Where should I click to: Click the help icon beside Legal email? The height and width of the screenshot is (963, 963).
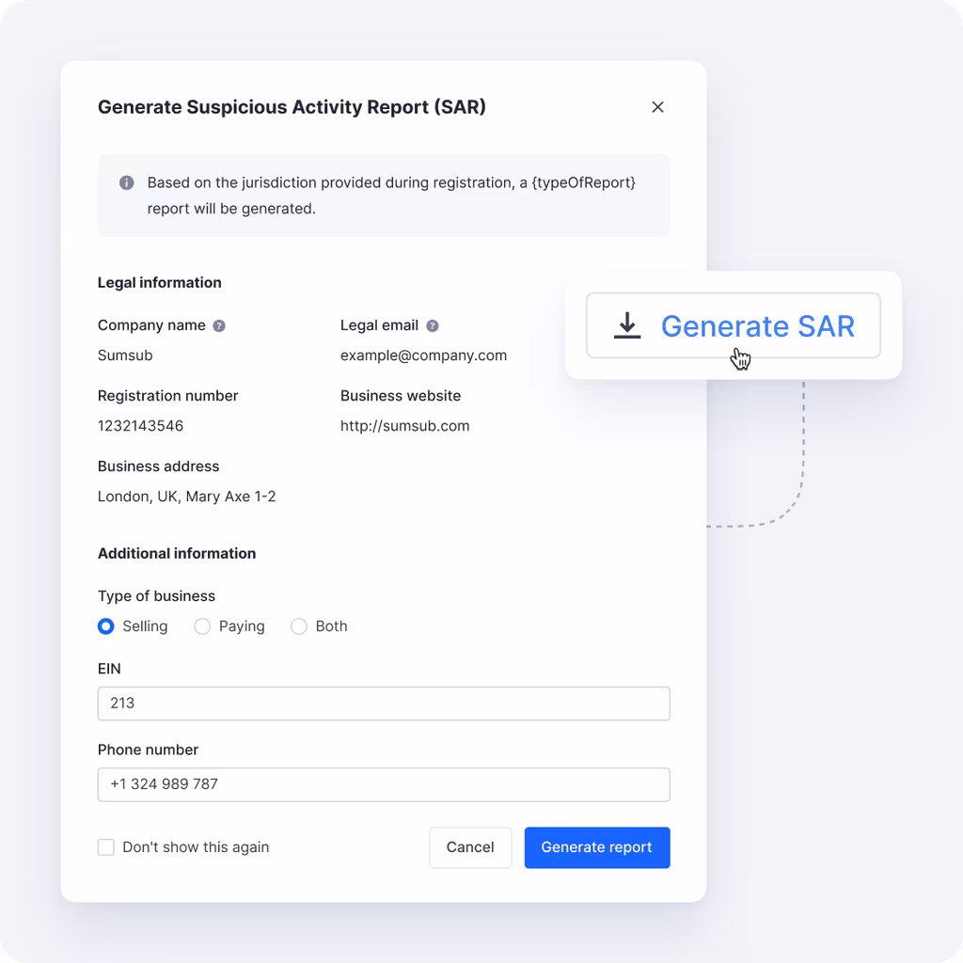[x=433, y=325]
